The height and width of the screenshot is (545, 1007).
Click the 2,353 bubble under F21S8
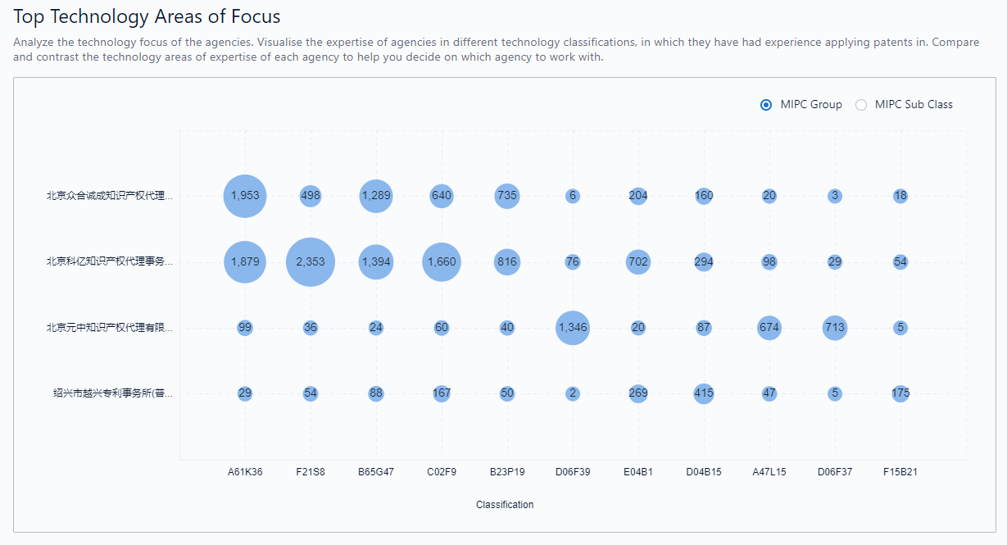click(311, 262)
